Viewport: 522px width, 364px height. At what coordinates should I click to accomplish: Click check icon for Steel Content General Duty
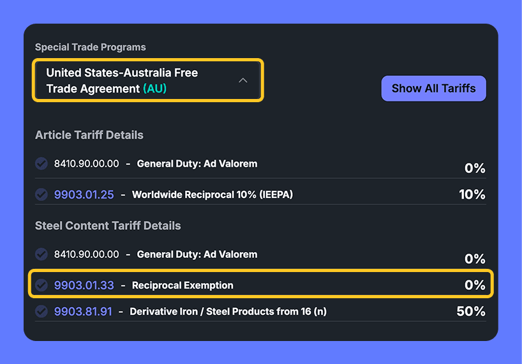[x=41, y=254]
